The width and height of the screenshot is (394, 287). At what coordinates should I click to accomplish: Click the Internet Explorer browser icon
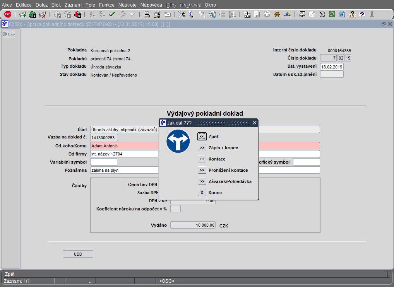click(342, 14)
